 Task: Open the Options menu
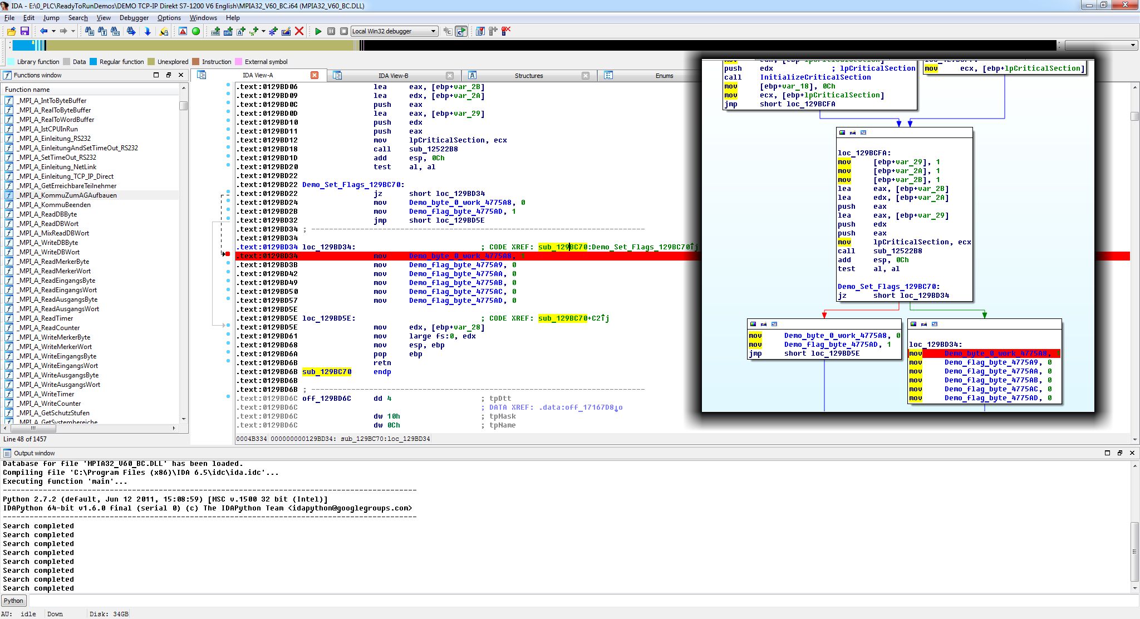pyautogui.click(x=169, y=18)
